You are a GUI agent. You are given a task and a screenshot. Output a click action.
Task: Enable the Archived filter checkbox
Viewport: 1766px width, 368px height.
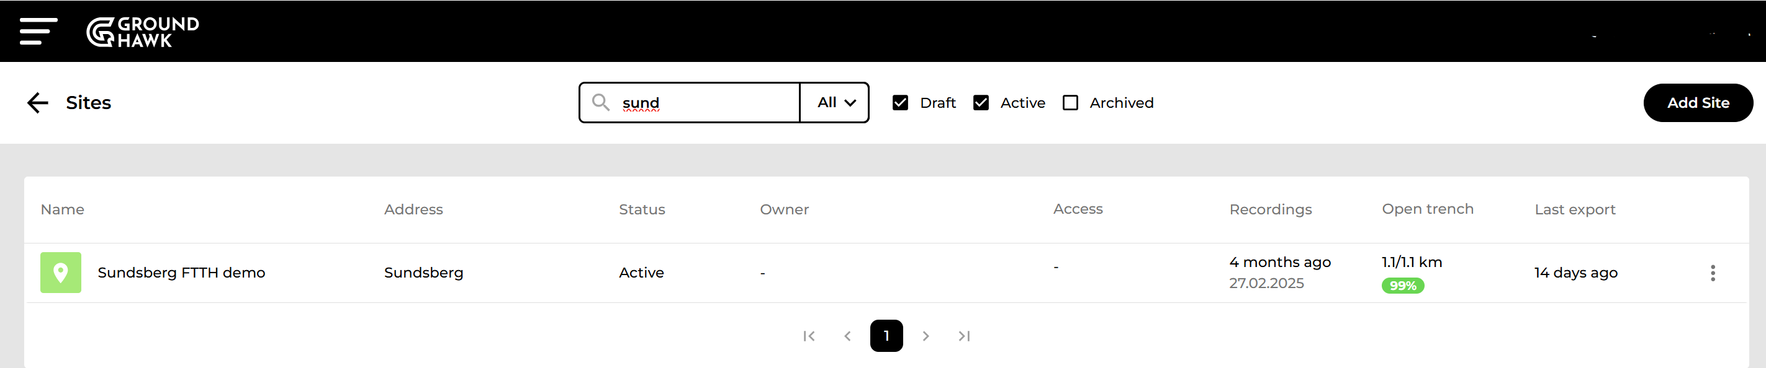[x=1070, y=103]
